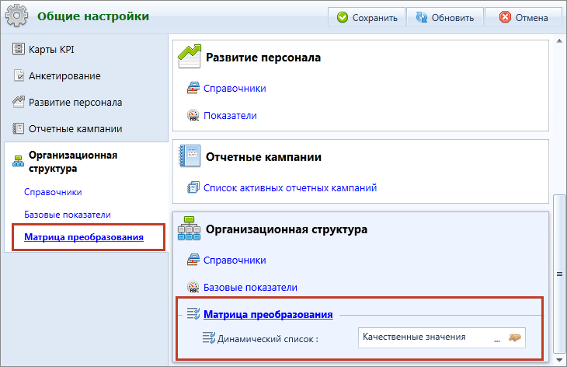Click the chart icon beside sidebar Развитие персонала
This screenshot has width=567, height=367.
tap(19, 102)
